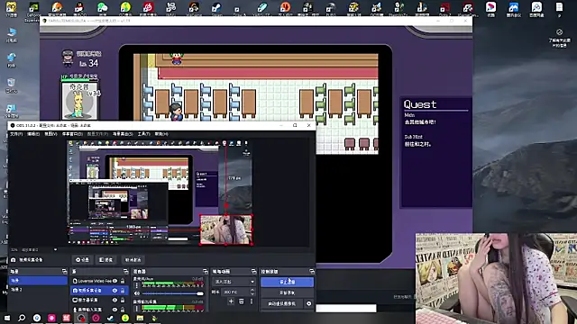This screenshot has width=577, height=324.
Task: Click the Start Virtual Camera button
Action: [x=282, y=304]
